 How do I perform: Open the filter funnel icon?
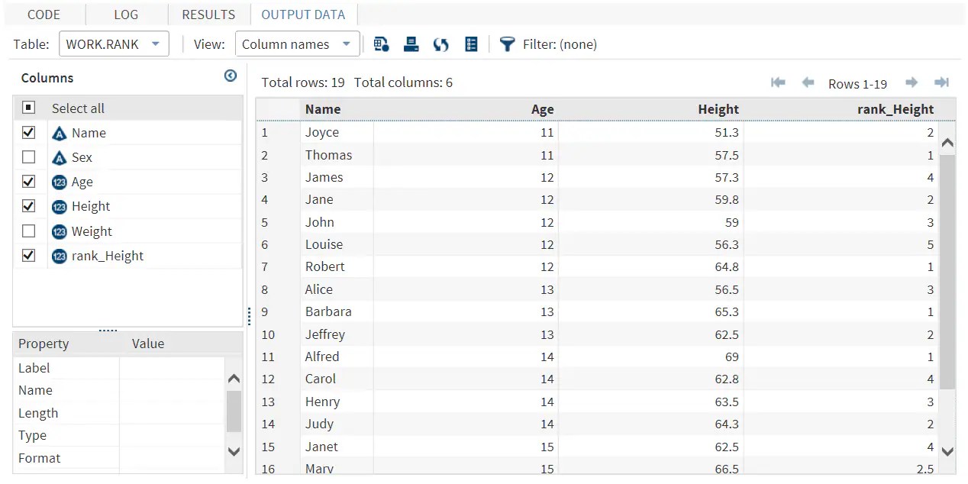pyautogui.click(x=507, y=44)
